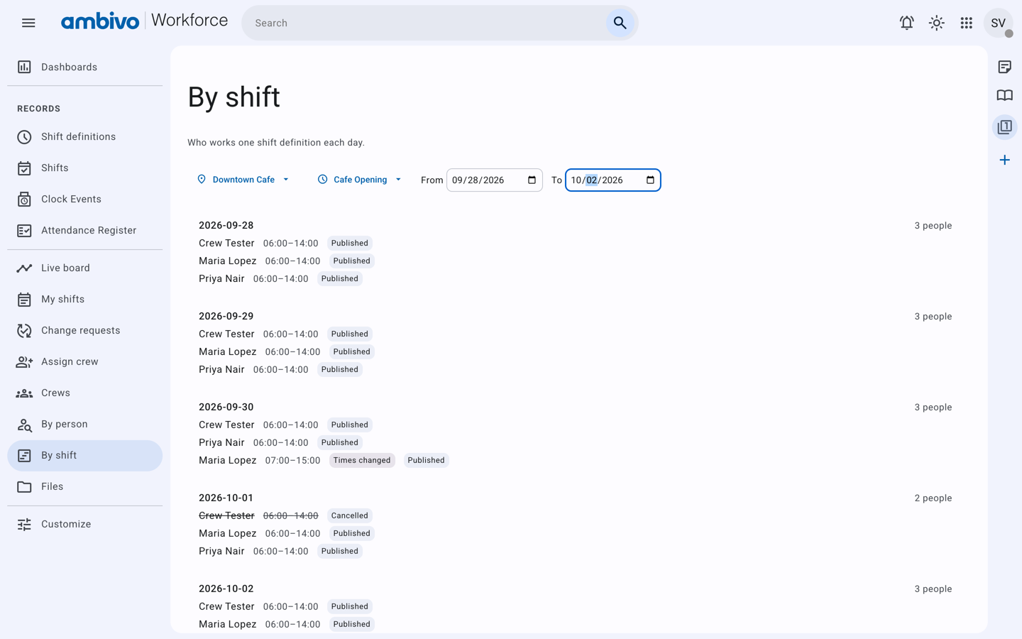Open the hamburger navigation menu

28,23
